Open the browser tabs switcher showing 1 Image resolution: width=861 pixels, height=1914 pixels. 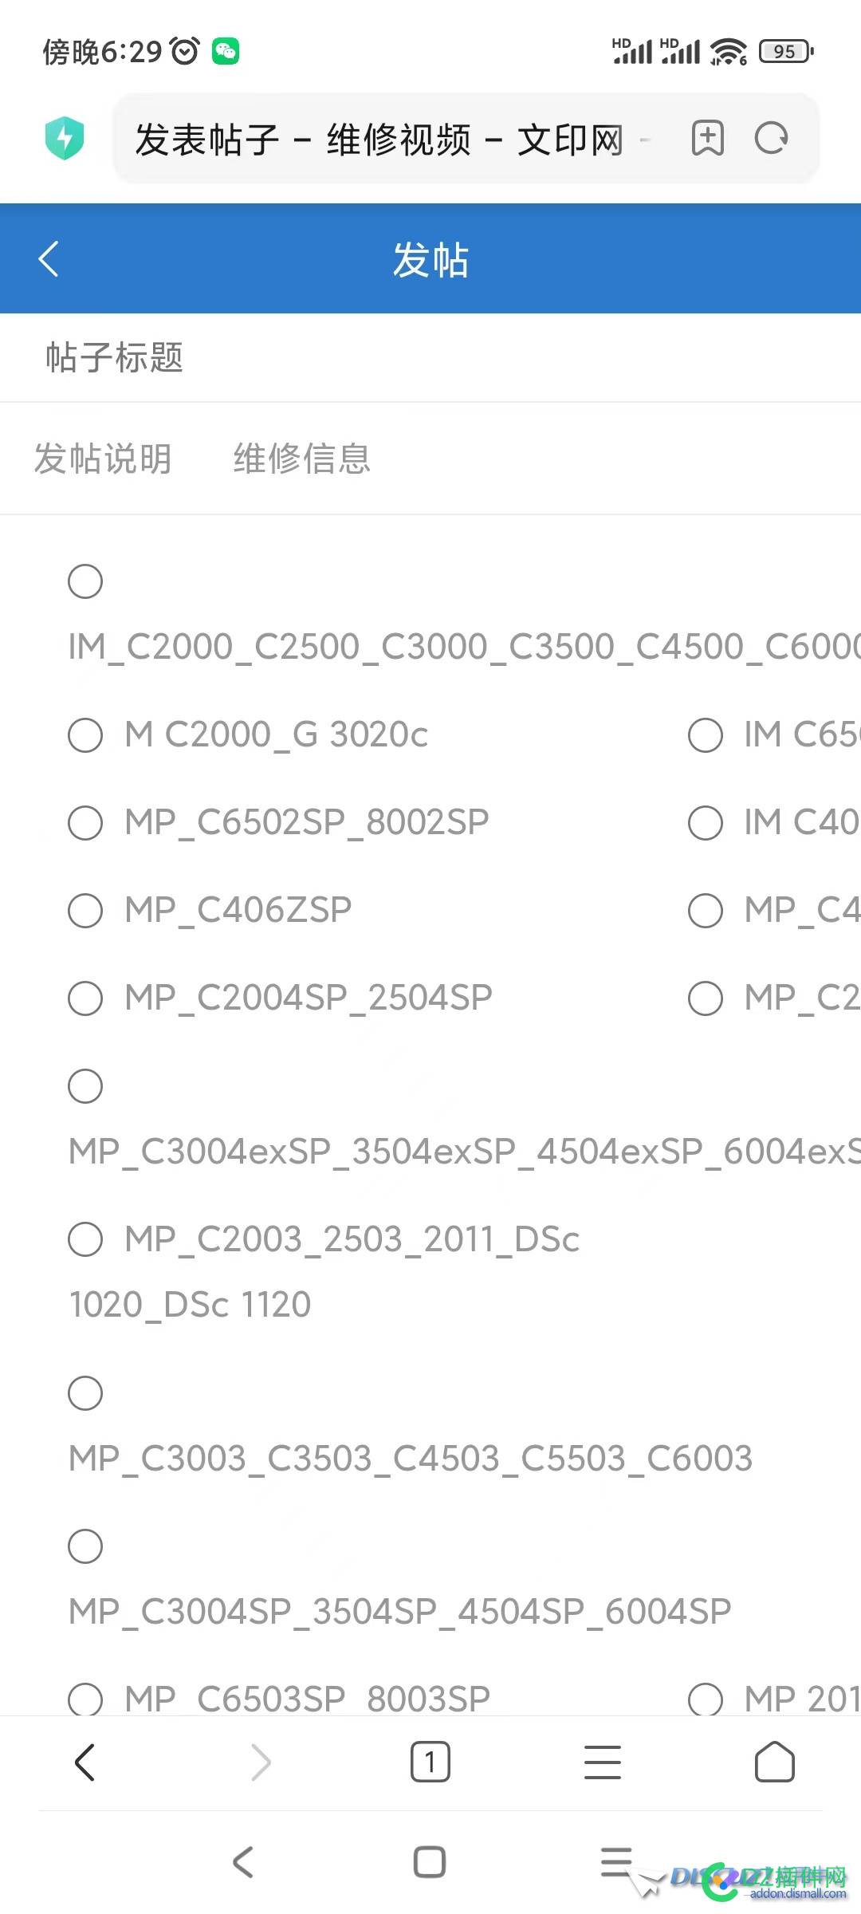click(430, 1762)
